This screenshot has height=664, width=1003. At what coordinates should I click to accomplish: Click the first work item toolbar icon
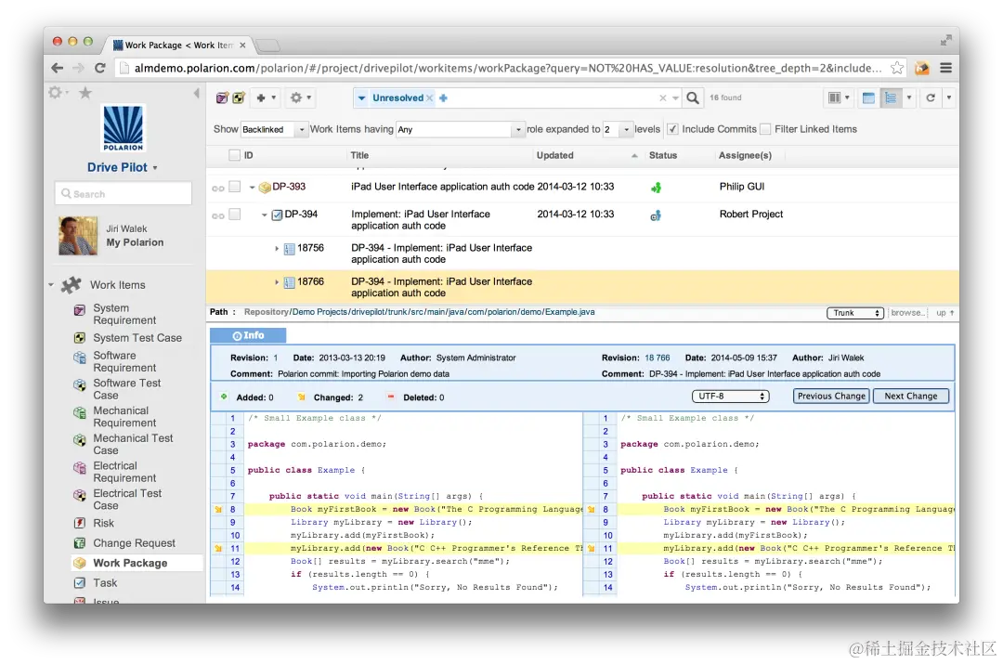pyautogui.click(x=222, y=98)
